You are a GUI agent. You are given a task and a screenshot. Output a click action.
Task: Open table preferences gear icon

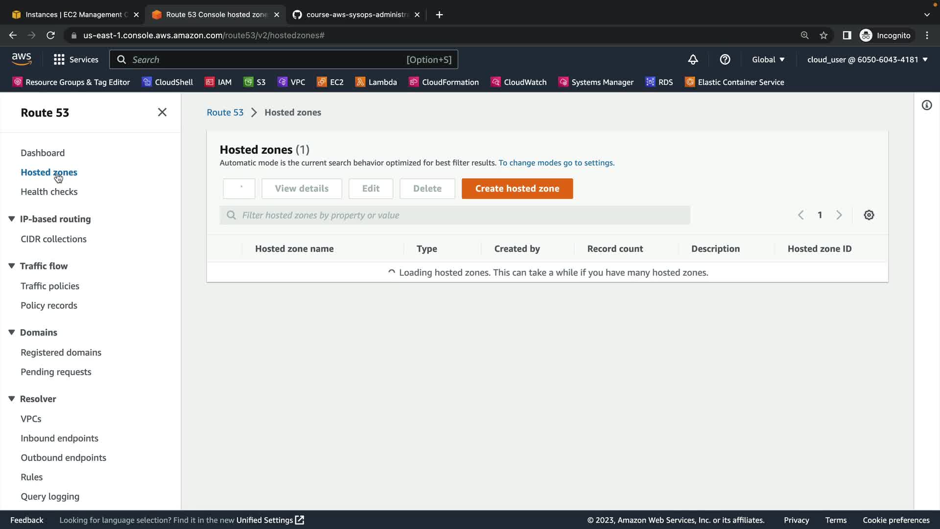[x=869, y=215]
